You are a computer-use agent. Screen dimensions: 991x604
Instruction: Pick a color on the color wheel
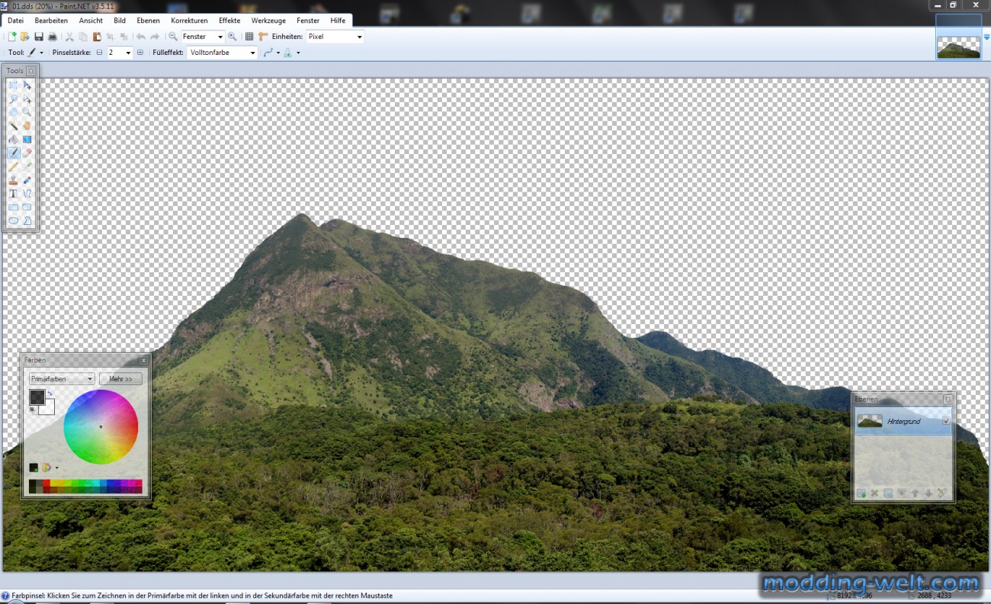pos(101,427)
